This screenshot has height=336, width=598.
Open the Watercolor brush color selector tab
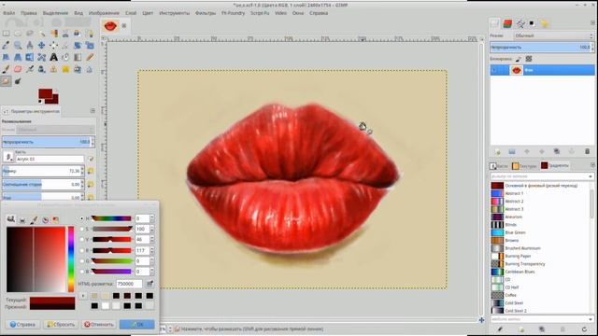pyautogui.click(x=34, y=219)
